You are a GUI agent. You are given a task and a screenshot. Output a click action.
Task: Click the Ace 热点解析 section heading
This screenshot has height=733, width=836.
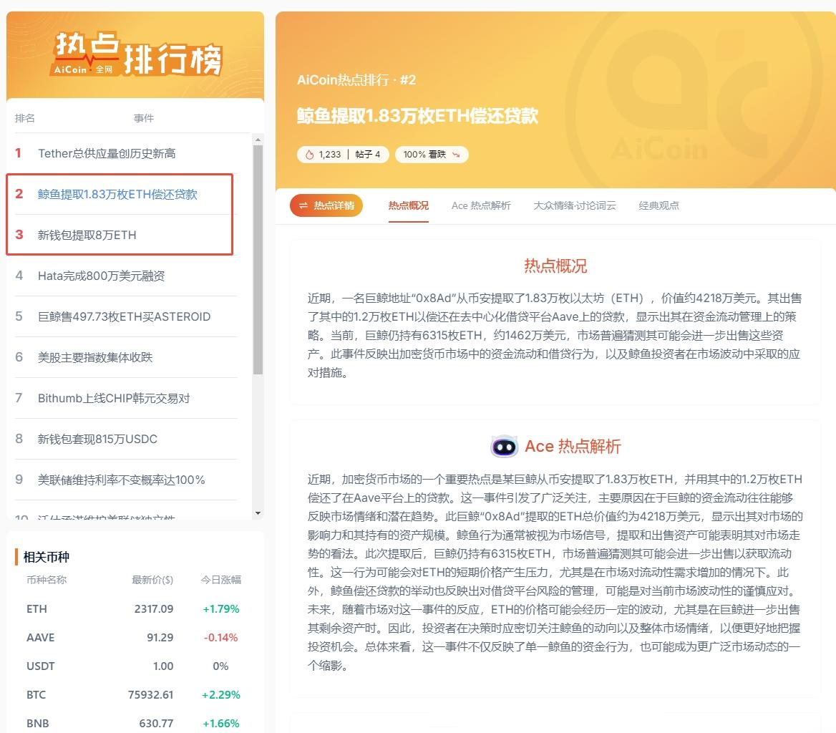(x=573, y=446)
